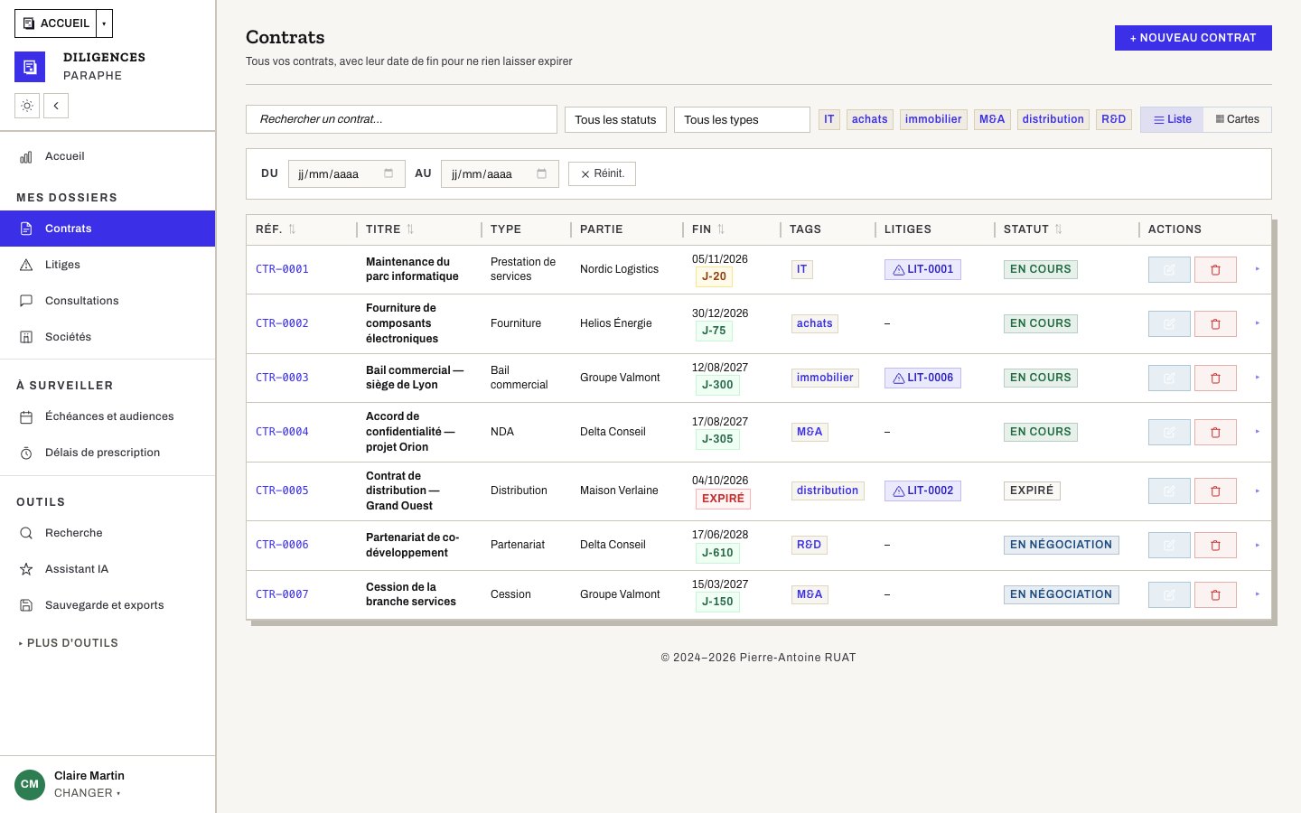Image resolution: width=1301 pixels, height=813 pixels.
Task: Edit contract CTR-0005 with pencil icon
Action: [x=1169, y=491]
